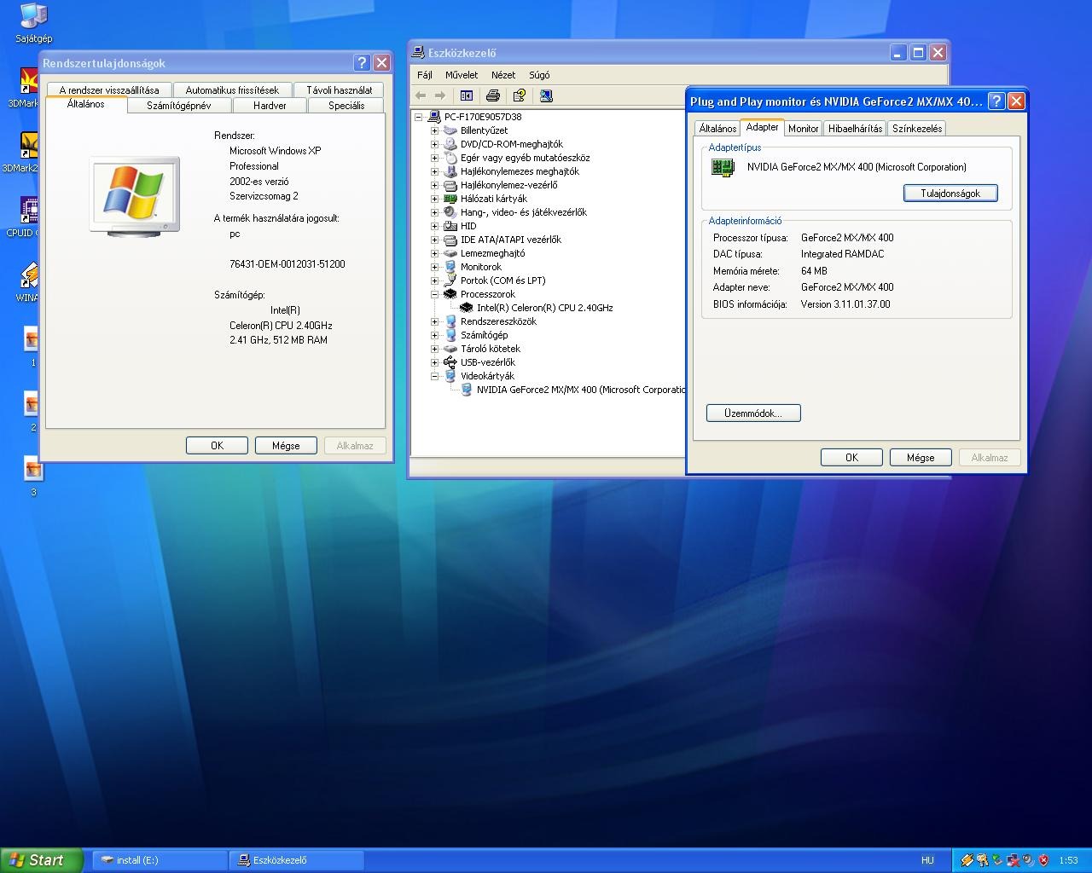Expand the DVD/CD-ROM-meghajtók node

434,144
